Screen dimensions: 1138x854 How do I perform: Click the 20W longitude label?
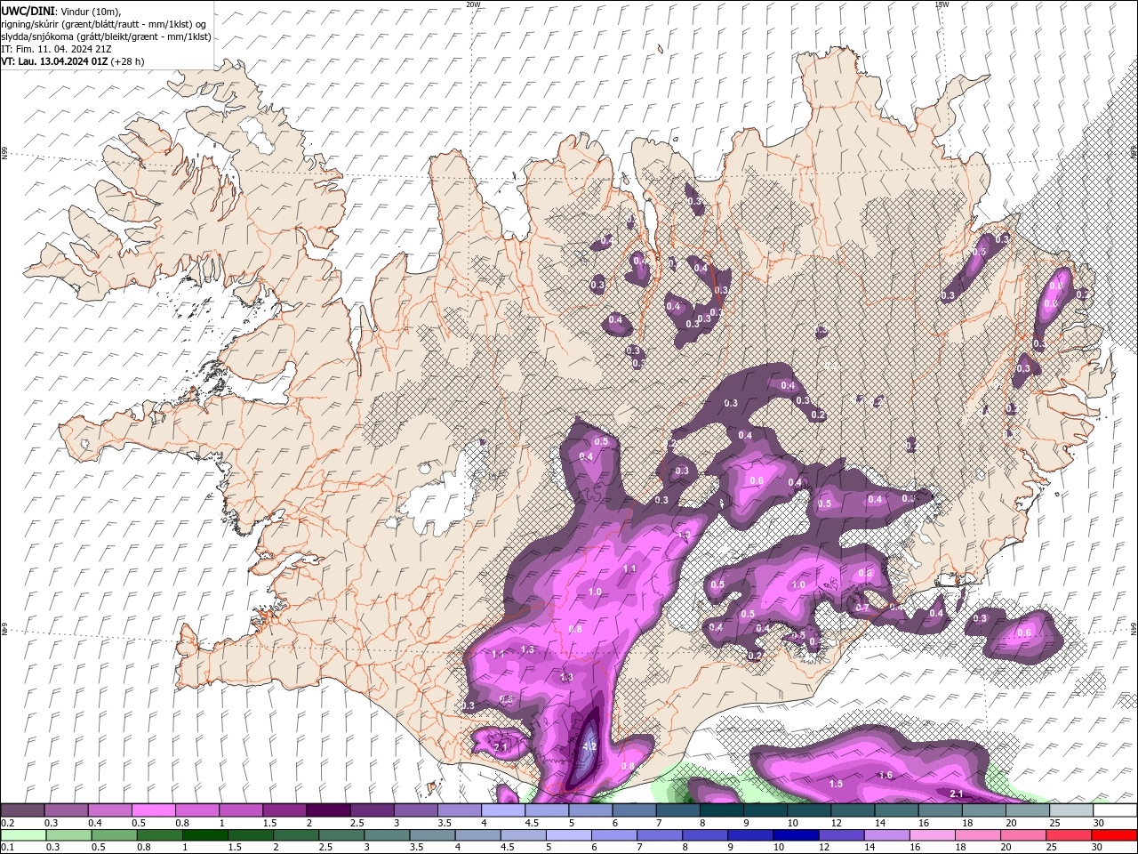[x=474, y=4]
